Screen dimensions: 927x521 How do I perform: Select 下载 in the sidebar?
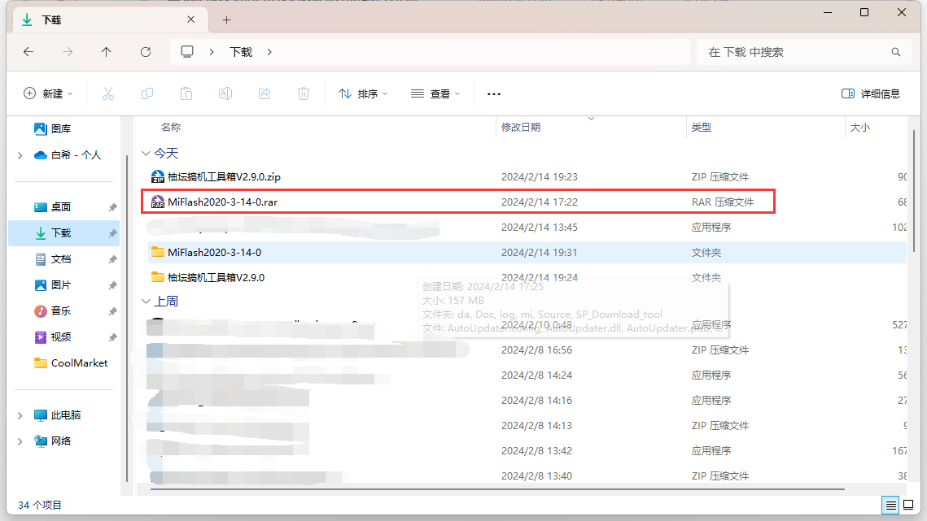[63, 232]
